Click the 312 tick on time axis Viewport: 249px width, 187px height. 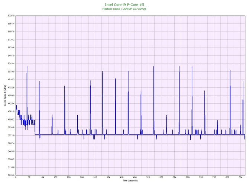point(95,177)
